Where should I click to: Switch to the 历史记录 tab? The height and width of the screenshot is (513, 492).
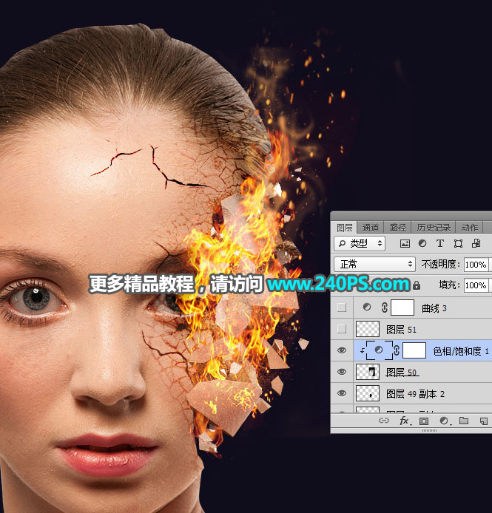pyautogui.click(x=434, y=228)
